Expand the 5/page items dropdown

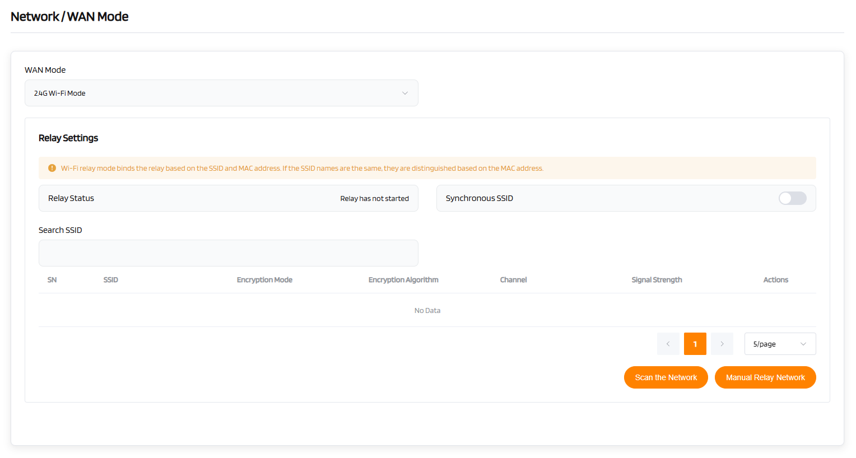779,344
